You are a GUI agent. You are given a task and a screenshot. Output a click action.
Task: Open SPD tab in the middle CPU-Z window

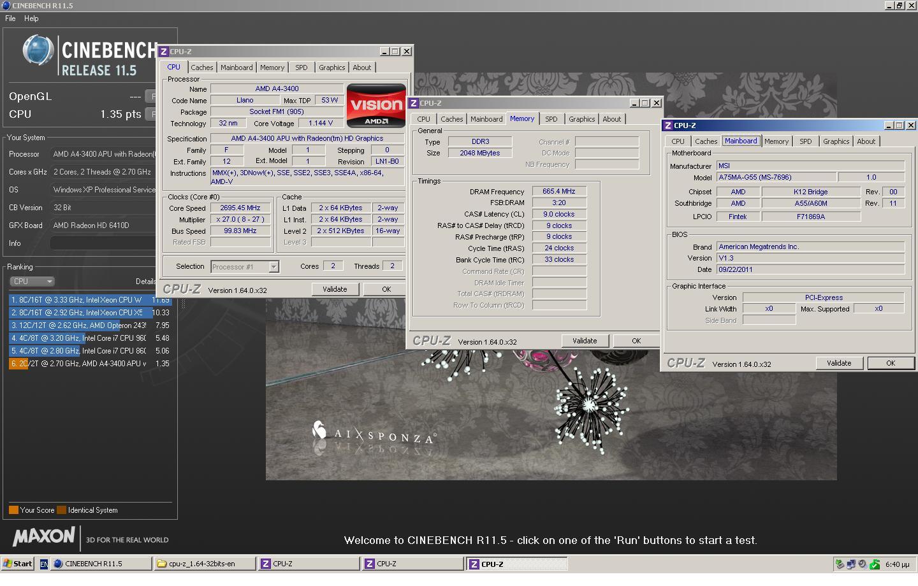coord(551,119)
